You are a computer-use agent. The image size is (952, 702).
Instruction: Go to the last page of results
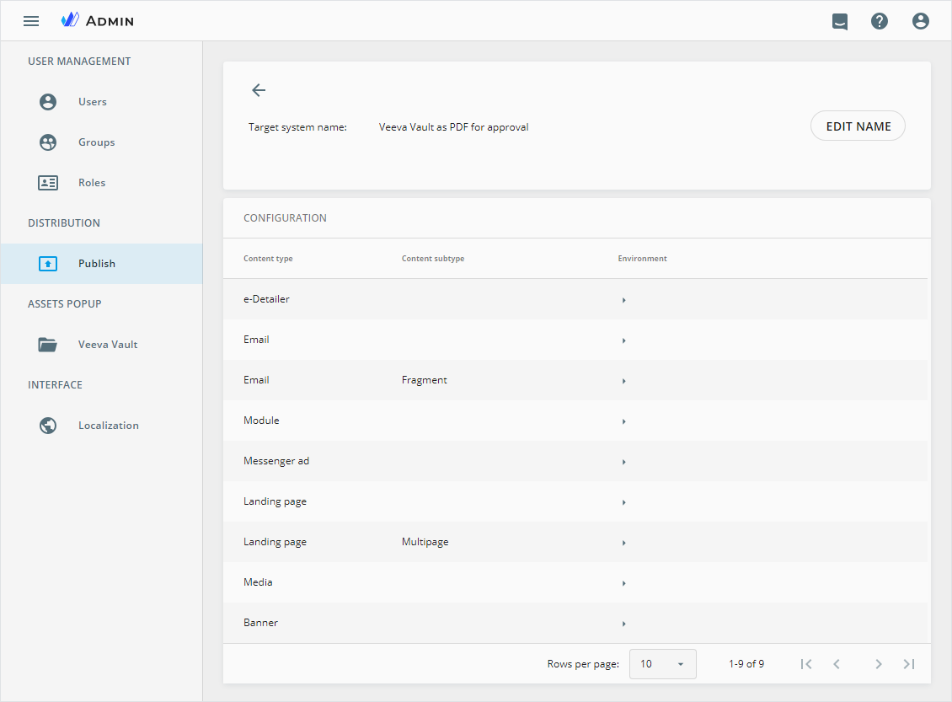click(x=908, y=664)
